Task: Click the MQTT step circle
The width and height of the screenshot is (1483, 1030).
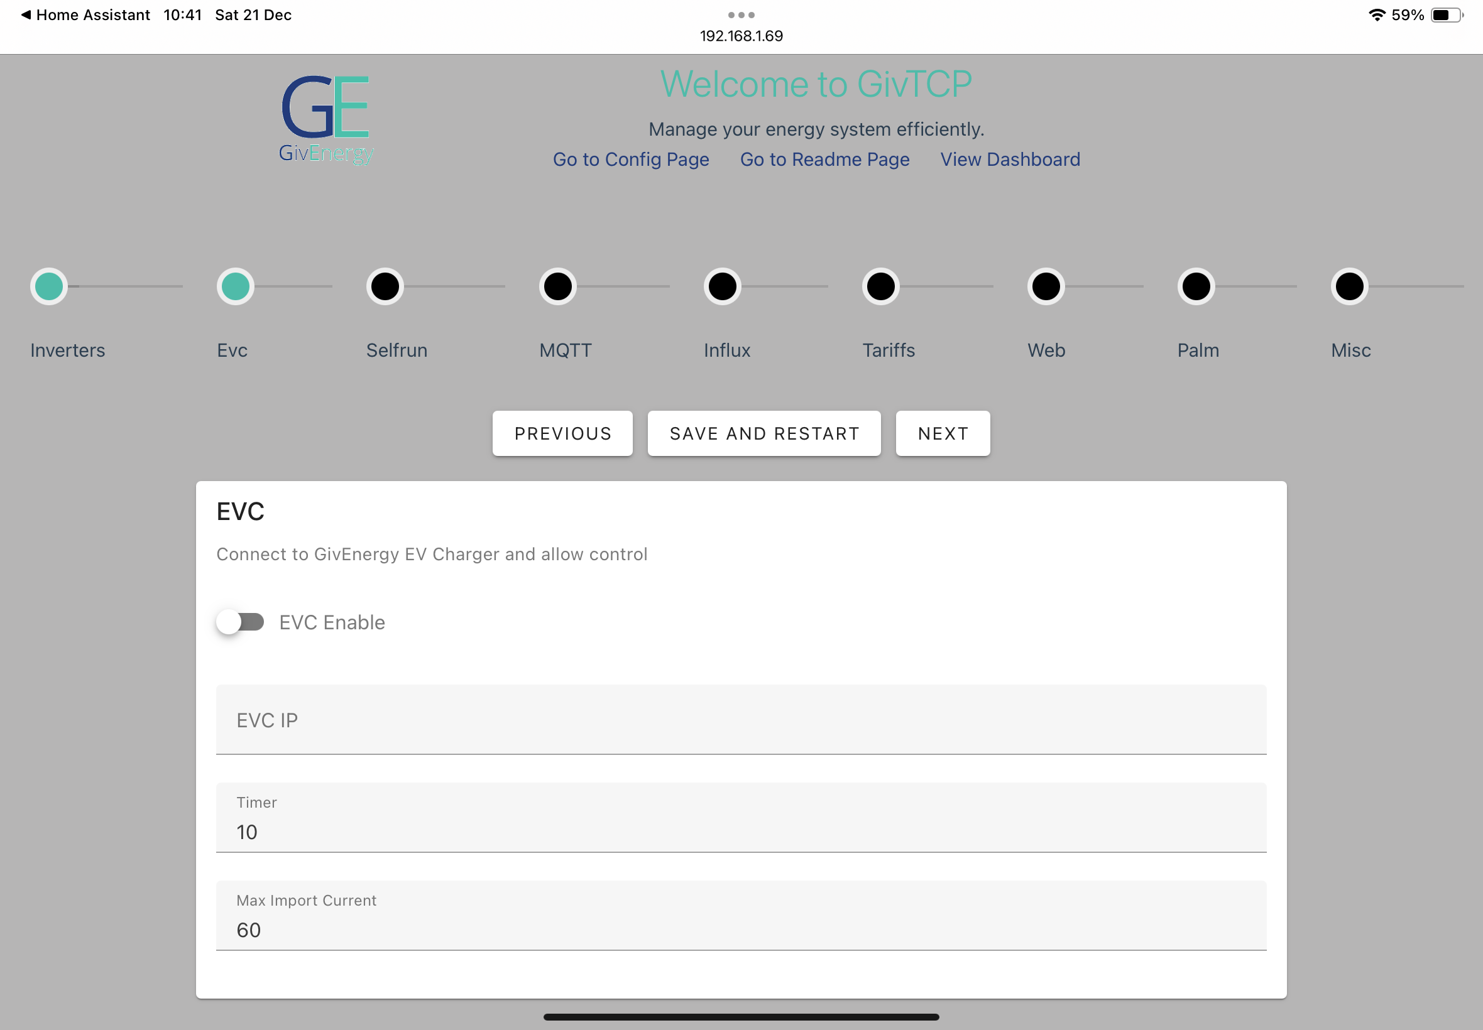Action: pyautogui.click(x=558, y=286)
